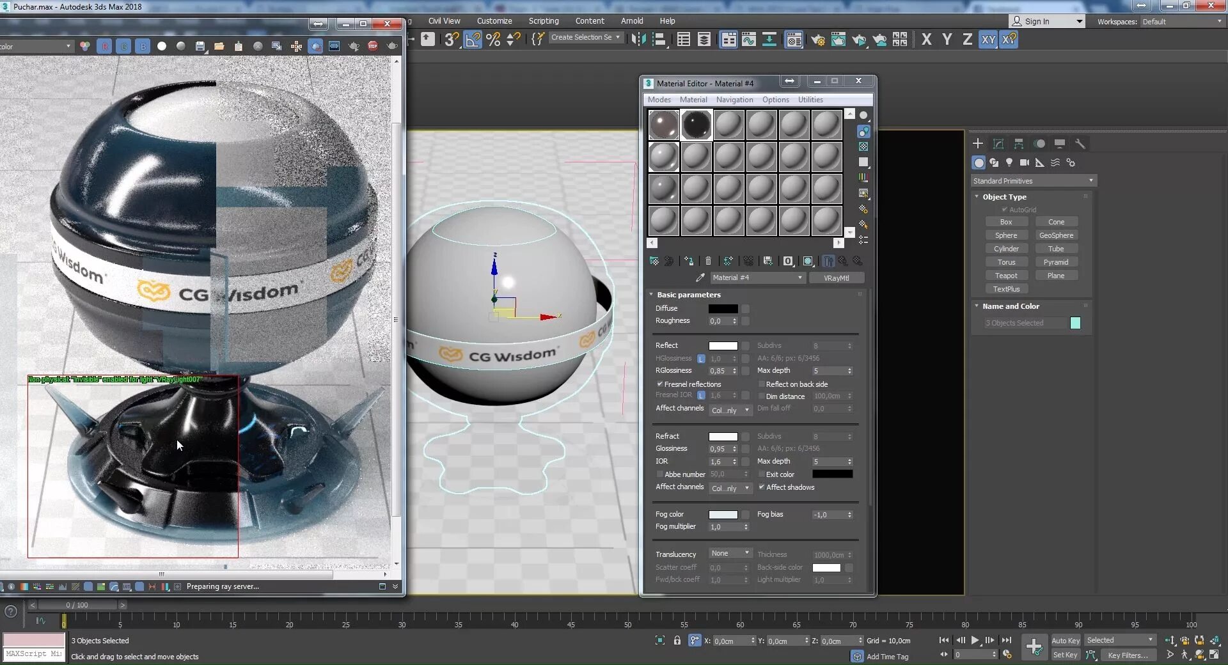The width and height of the screenshot is (1228, 665).
Task: Open the Scripting menu
Action: [x=544, y=21]
